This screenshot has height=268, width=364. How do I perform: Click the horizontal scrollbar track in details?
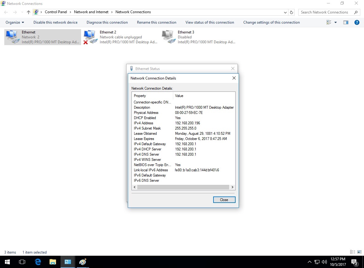[x=183, y=187]
